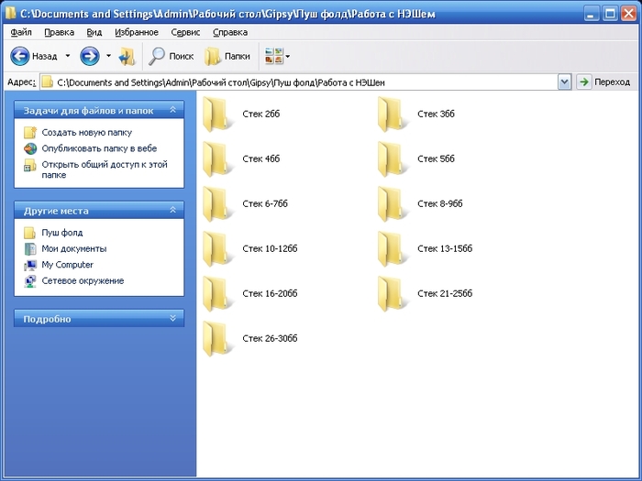Select the Стек 8-9бб folder icon
Screen dimensions: 642x481
(x=393, y=204)
